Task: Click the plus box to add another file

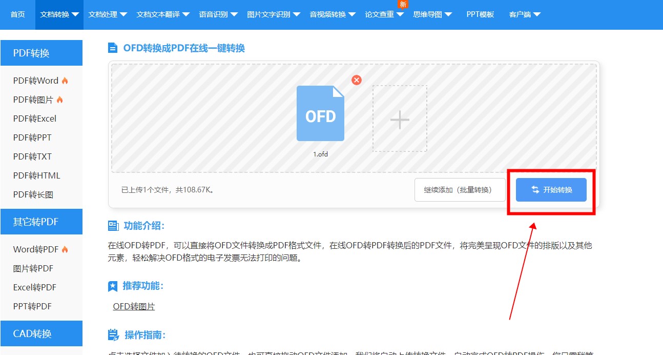Action: pyautogui.click(x=400, y=119)
